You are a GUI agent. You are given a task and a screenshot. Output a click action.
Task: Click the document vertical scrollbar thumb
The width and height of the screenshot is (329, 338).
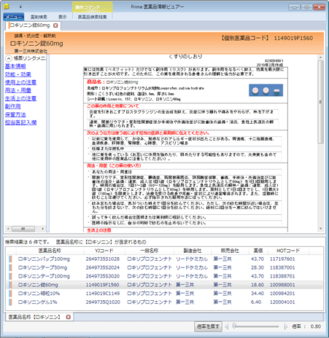tap(321, 102)
